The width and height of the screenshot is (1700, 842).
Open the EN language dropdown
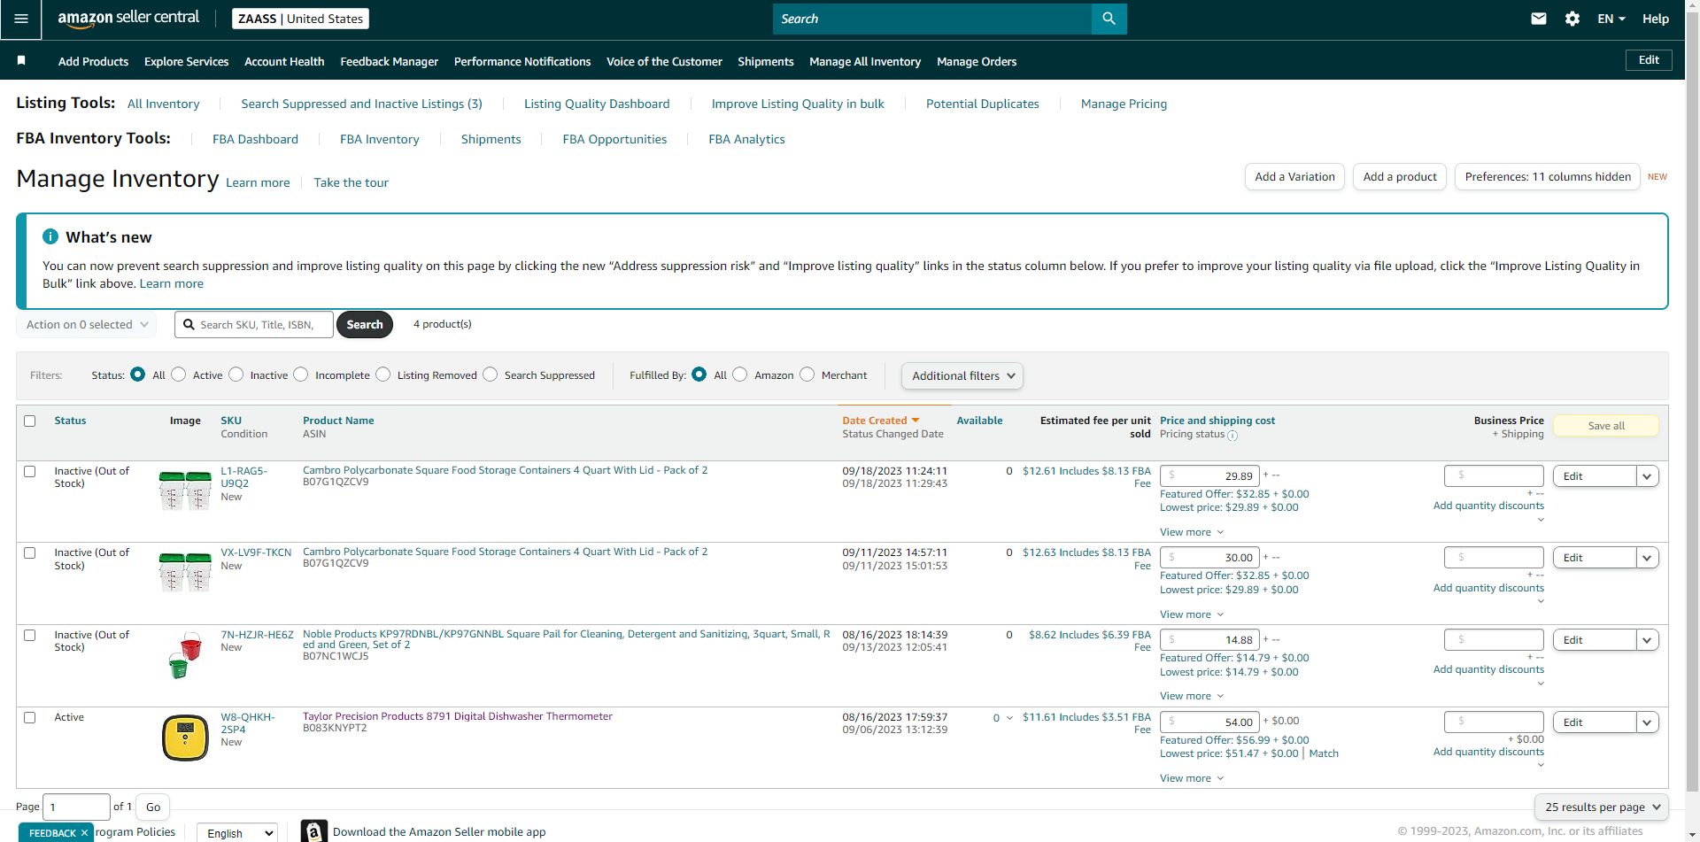[x=1611, y=19]
